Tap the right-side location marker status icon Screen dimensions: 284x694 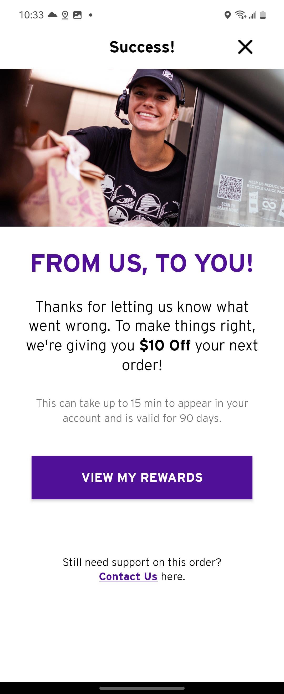tap(227, 15)
